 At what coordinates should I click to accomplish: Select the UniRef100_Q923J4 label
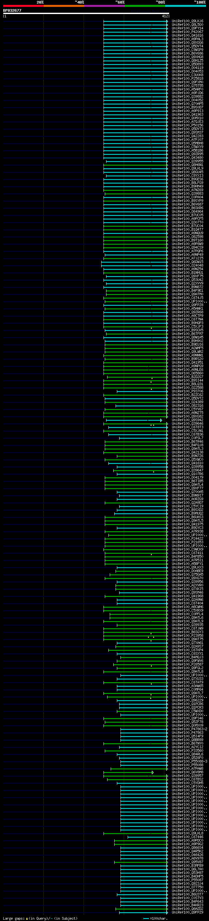tap(187, 883)
